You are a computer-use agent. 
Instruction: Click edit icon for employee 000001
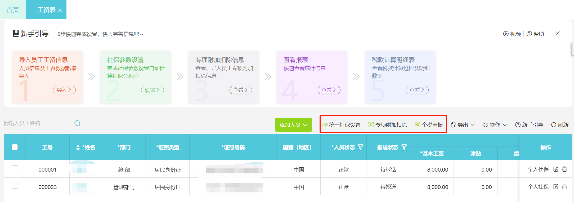pyautogui.click(x=556, y=169)
